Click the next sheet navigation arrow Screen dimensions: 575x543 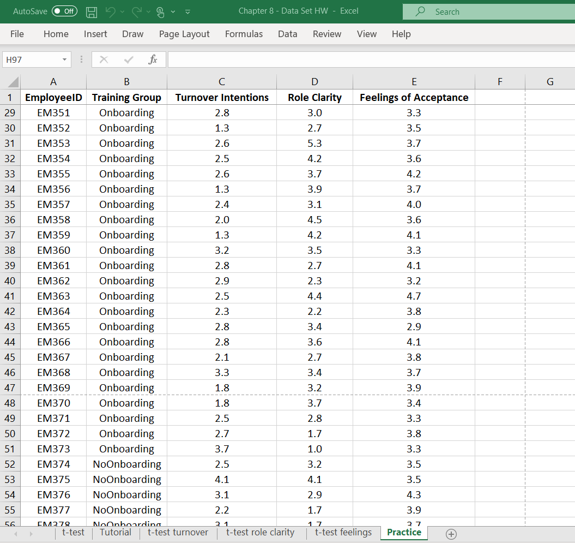point(31,534)
